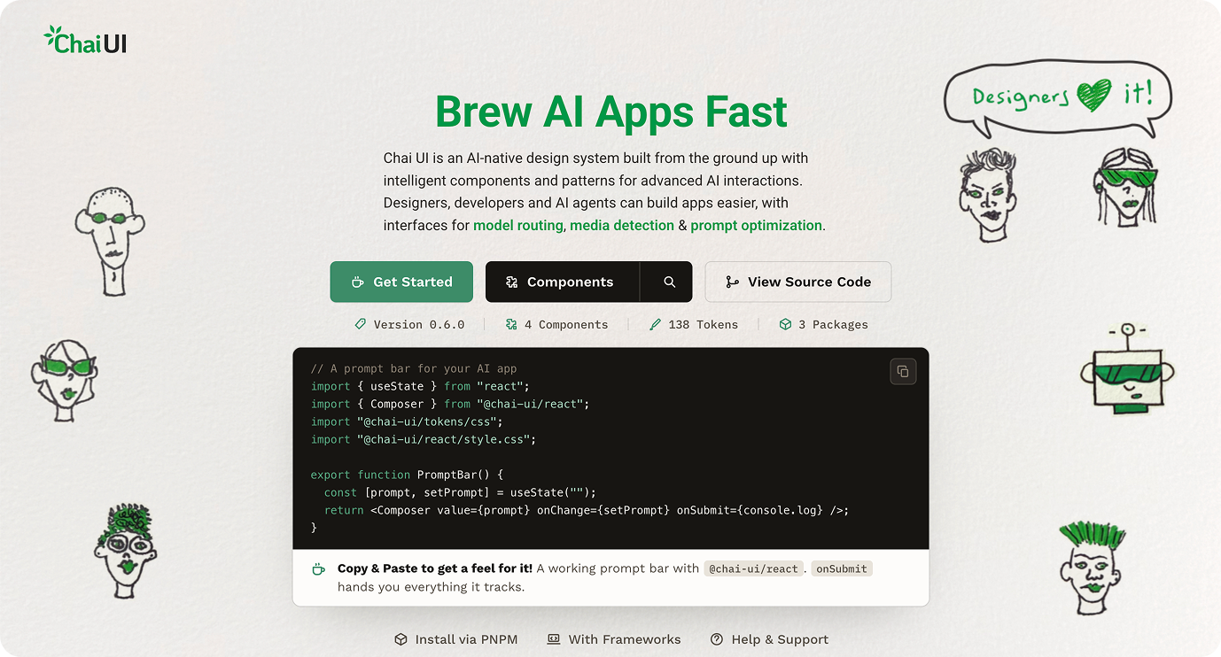Click View Source Code button
This screenshot has height=657, width=1221.
point(798,282)
